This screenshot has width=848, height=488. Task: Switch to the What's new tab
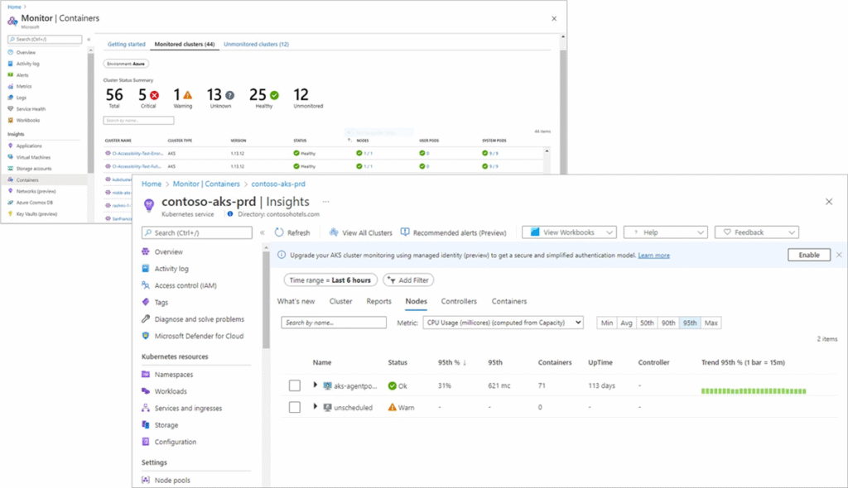pos(296,301)
